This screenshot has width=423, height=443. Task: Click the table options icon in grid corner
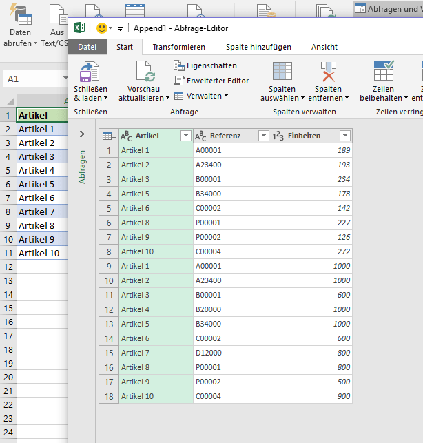(x=109, y=136)
